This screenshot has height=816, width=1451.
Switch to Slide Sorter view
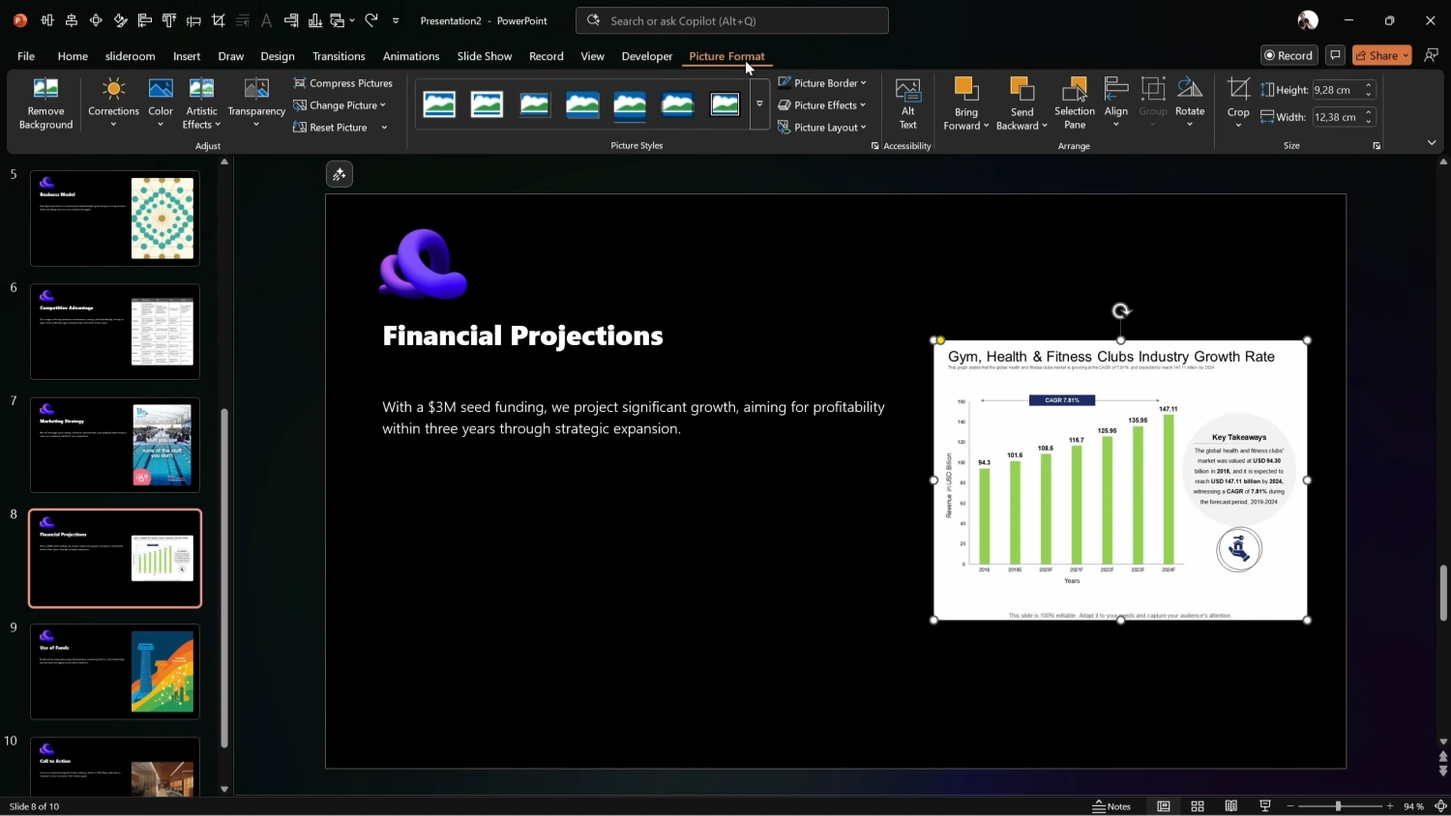point(1198,806)
